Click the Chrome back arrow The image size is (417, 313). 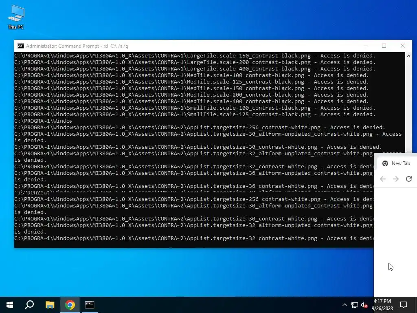click(383, 179)
